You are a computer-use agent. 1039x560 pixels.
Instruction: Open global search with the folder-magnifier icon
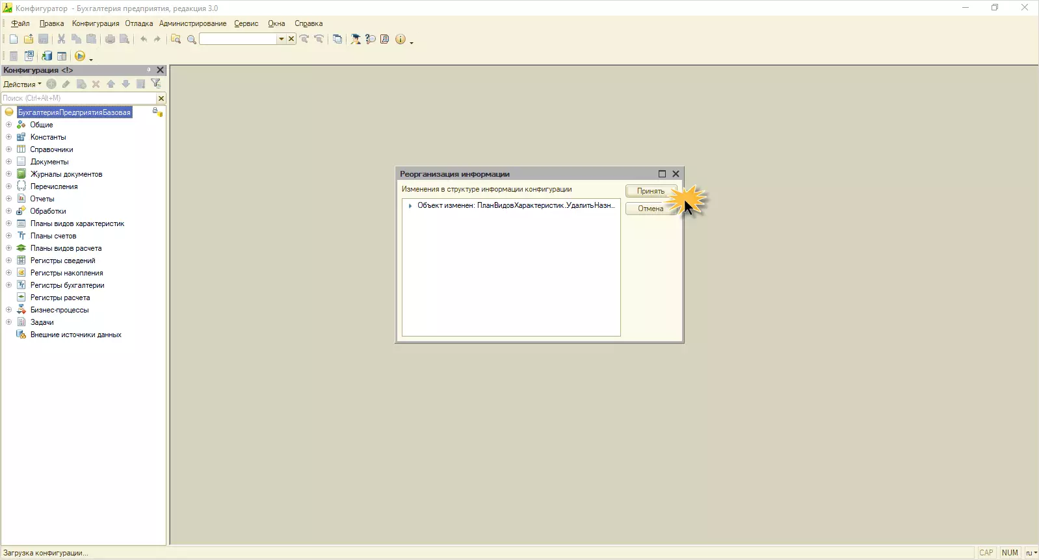click(176, 39)
